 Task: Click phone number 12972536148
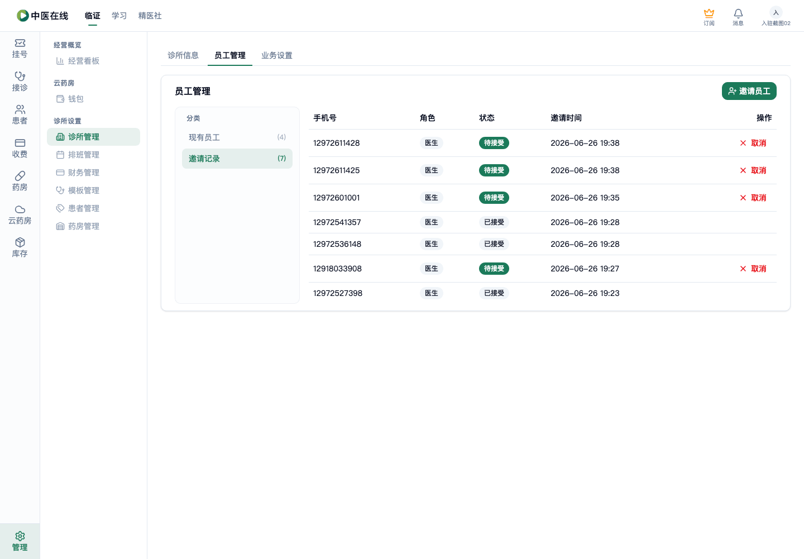point(337,244)
